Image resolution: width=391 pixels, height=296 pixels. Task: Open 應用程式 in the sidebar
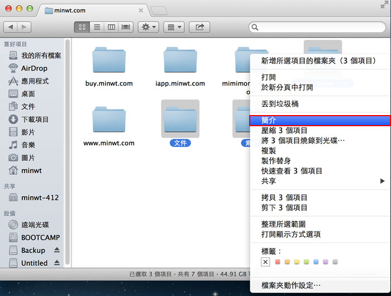[x=28, y=81]
